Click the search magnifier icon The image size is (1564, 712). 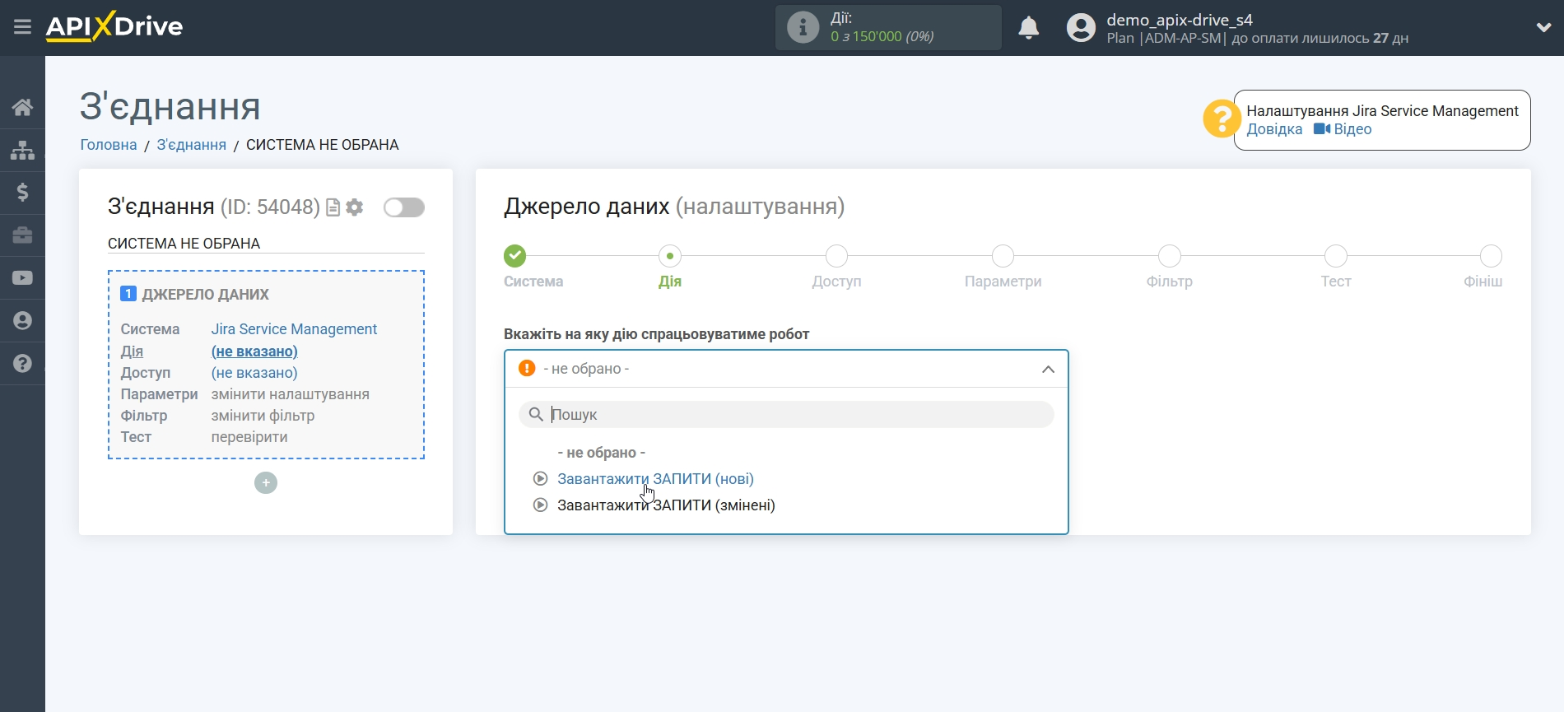(536, 414)
